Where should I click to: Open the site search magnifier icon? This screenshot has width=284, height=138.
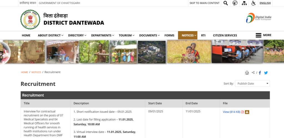225,3
